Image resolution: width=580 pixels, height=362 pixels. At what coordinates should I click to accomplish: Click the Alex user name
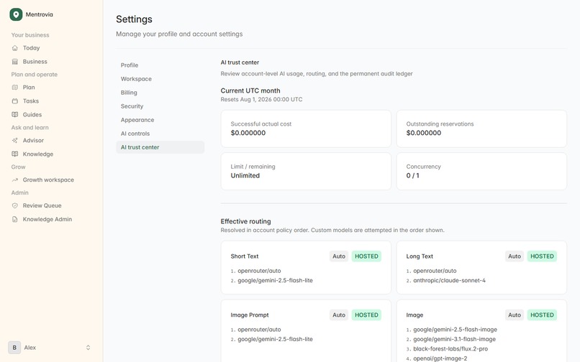(x=30, y=348)
